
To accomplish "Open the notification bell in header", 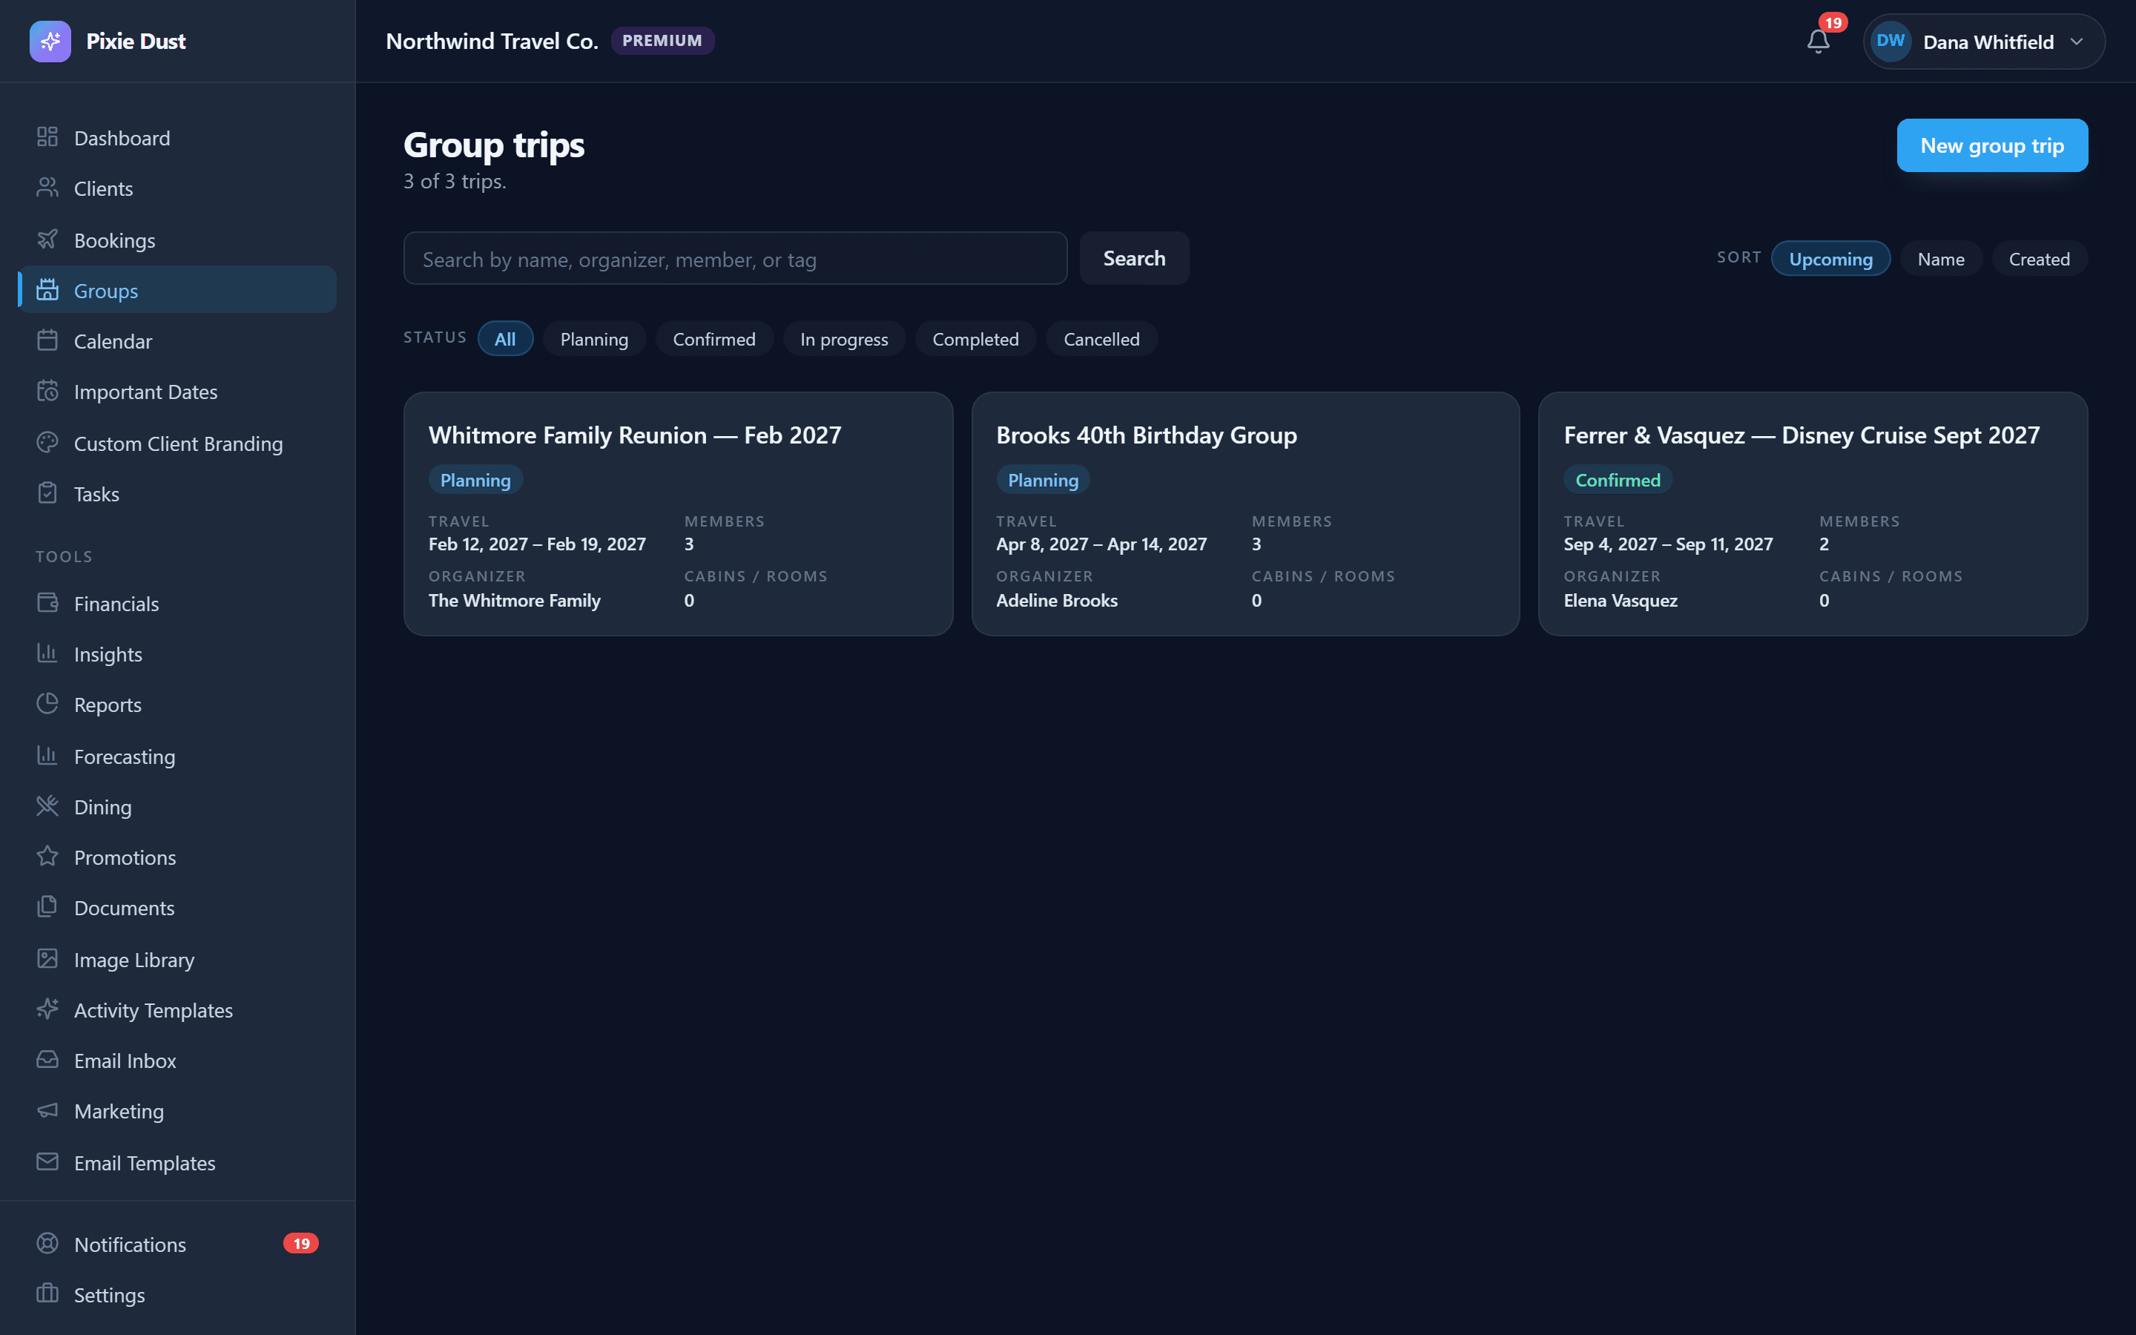I will (1819, 42).
